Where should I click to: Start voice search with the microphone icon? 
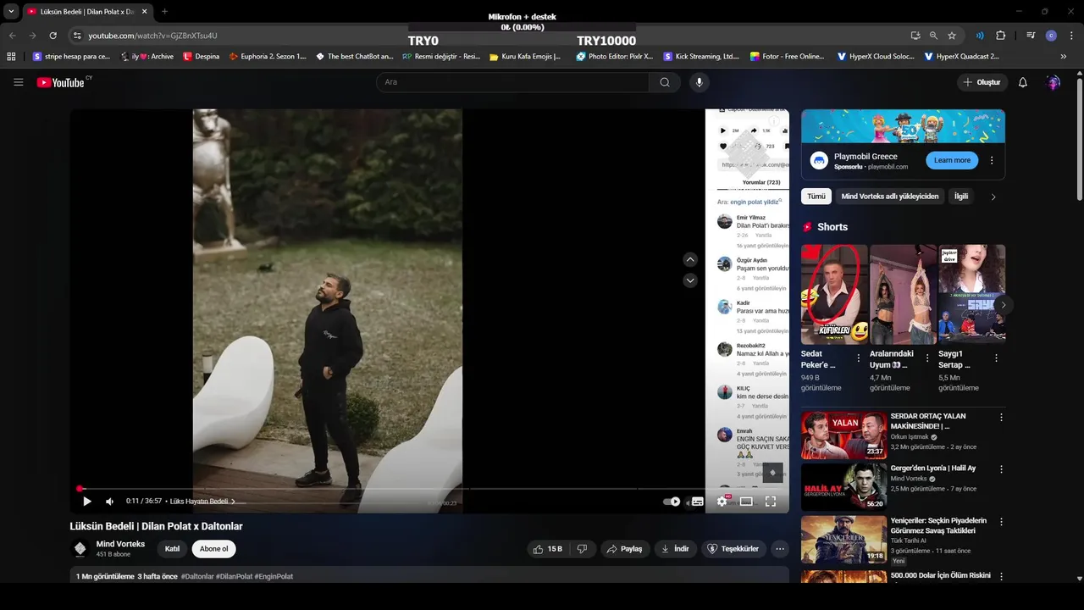pyautogui.click(x=699, y=82)
